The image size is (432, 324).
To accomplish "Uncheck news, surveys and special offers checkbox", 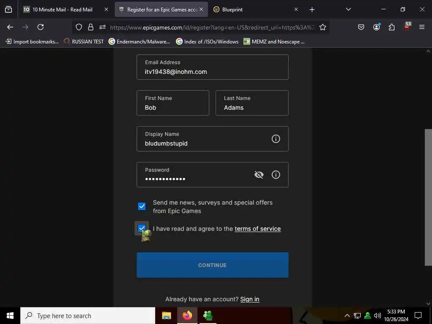I will [x=142, y=206].
